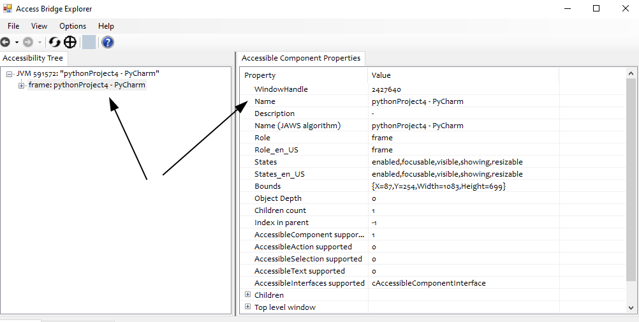This screenshot has height=322, width=639.
Task: Select the Role_en_US property label
Action: [276, 150]
